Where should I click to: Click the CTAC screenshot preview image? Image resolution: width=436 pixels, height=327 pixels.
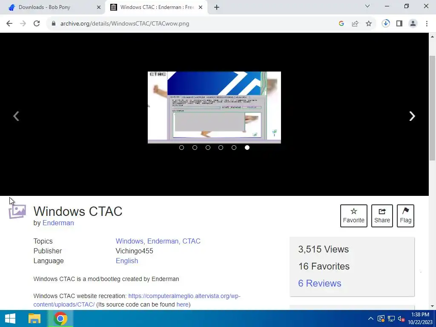click(x=214, y=107)
